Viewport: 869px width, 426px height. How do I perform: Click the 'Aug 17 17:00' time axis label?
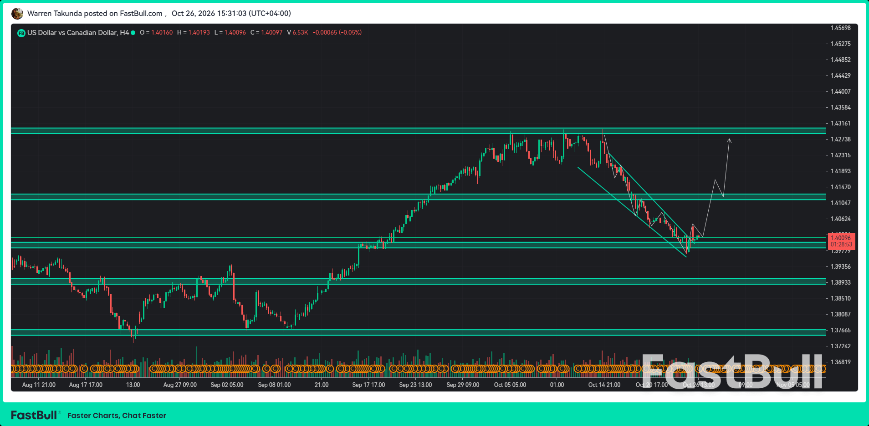pos(86,385)
